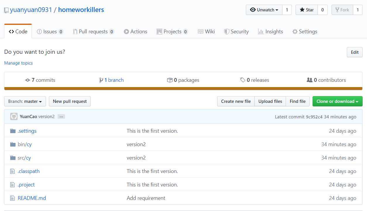Open the watchers count of 1
Image resolution: width=367 pixels, height=211 pixels.
point(287,10)
